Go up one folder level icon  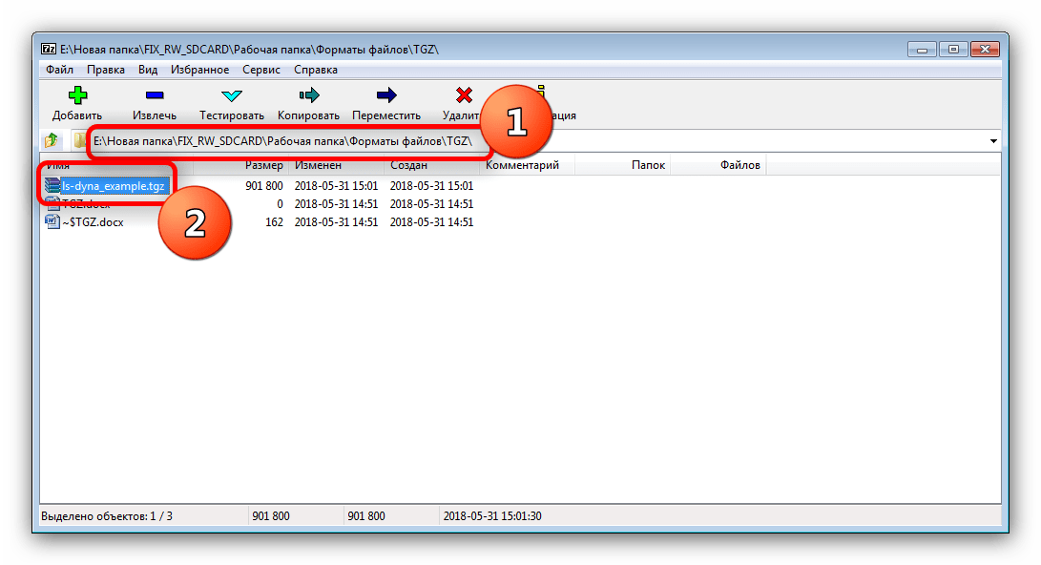click(52, 141)
